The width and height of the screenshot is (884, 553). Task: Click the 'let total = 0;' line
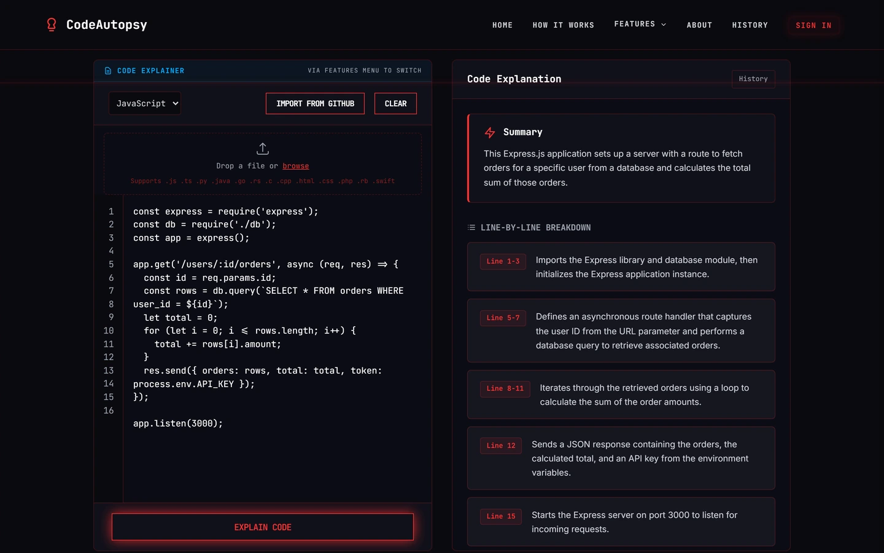(180, 318)
